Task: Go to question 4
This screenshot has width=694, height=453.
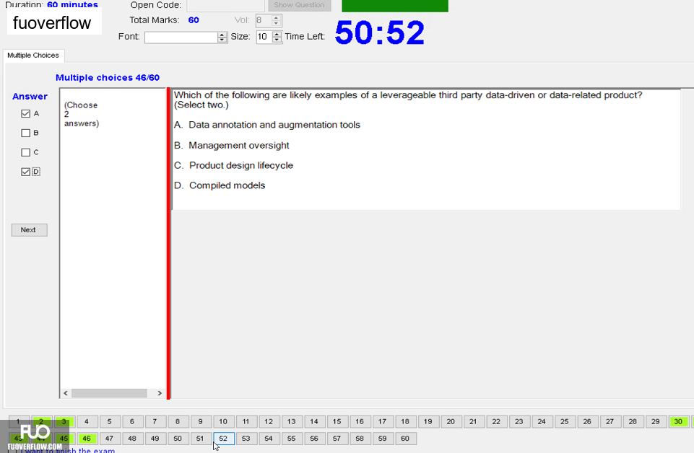Action: 87,421
